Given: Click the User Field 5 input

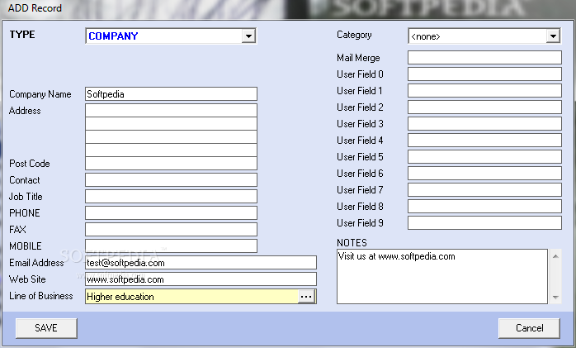Looking at the screenshot, I should (484, 157).
